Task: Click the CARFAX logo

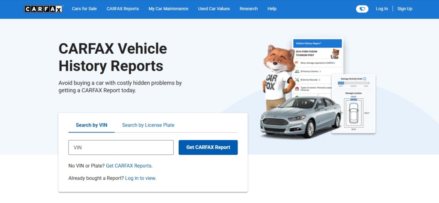Action: tap(43, 9)
